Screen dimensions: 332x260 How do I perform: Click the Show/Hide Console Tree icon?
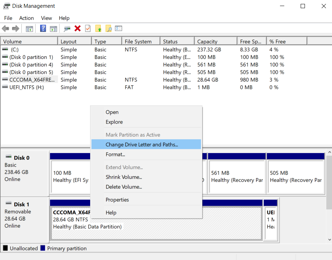coord(29,29)
